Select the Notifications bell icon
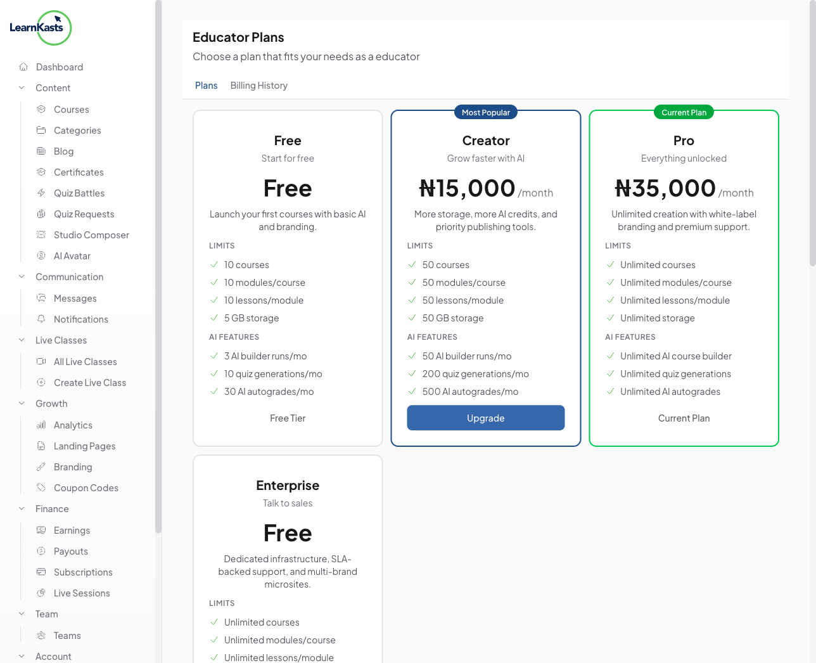The image size is (816, 663). (41, 319)
